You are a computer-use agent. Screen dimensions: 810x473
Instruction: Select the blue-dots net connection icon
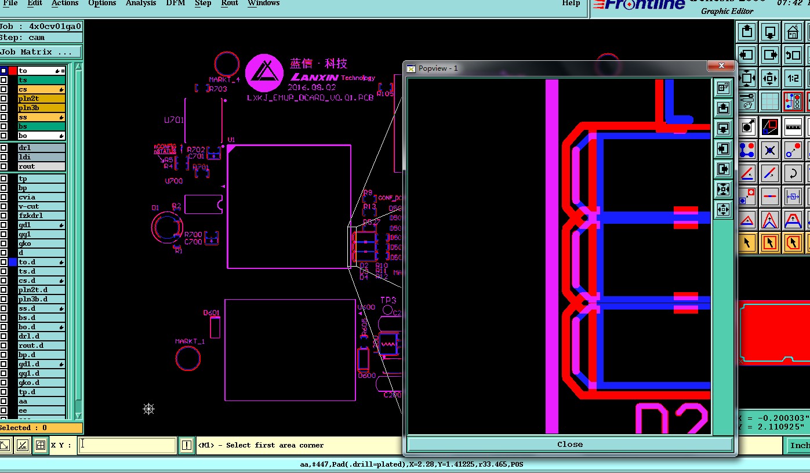pyautogui.click(x=747, y=150)
